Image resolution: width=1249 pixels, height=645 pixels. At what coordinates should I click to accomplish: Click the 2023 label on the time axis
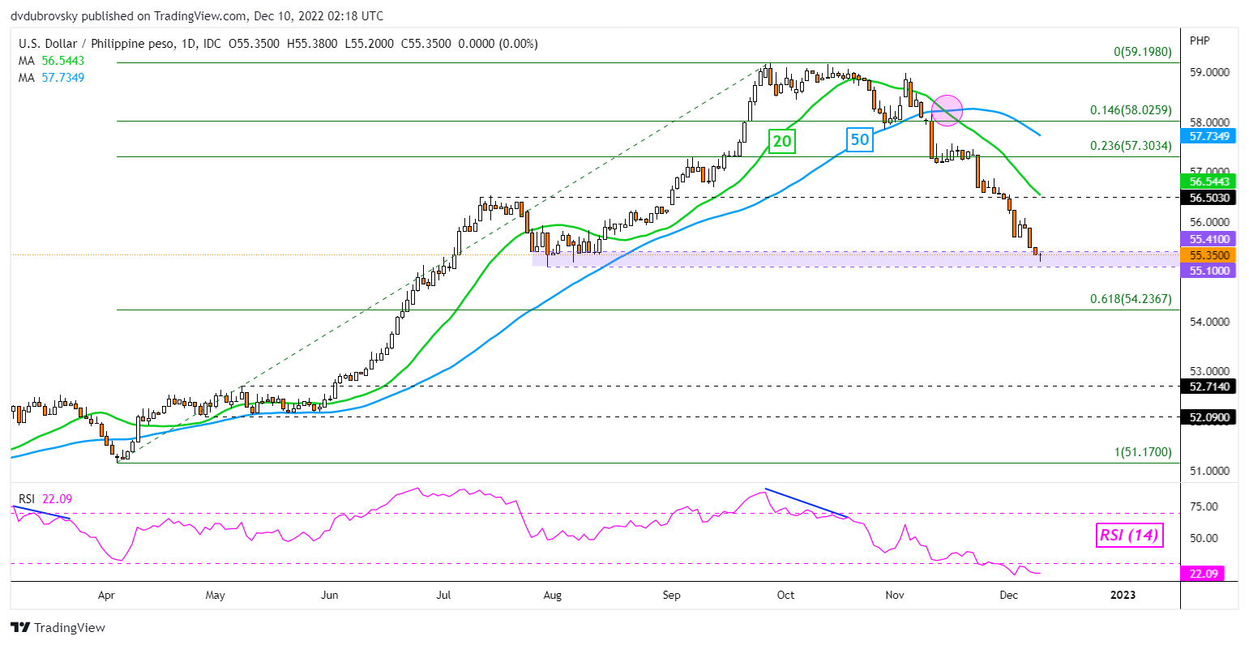[1123, 596]
